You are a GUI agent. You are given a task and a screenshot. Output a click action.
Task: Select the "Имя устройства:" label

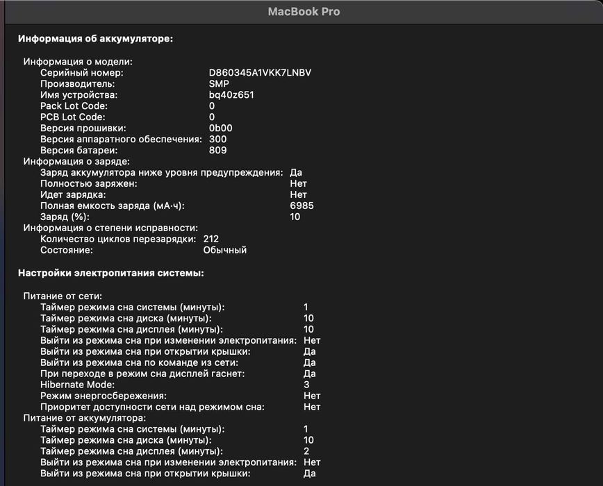79,95
